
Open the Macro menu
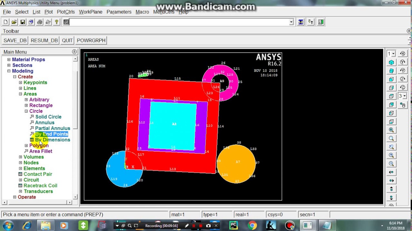(142, 12)
